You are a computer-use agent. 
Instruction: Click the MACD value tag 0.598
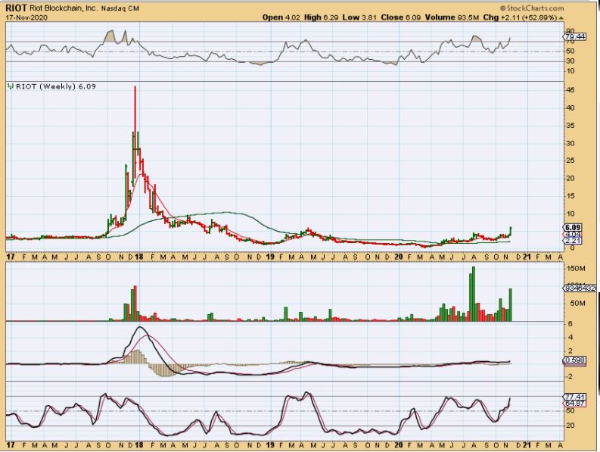575,360
